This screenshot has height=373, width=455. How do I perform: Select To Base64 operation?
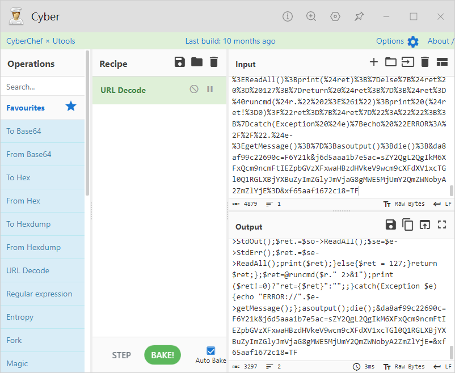[43, 131]
